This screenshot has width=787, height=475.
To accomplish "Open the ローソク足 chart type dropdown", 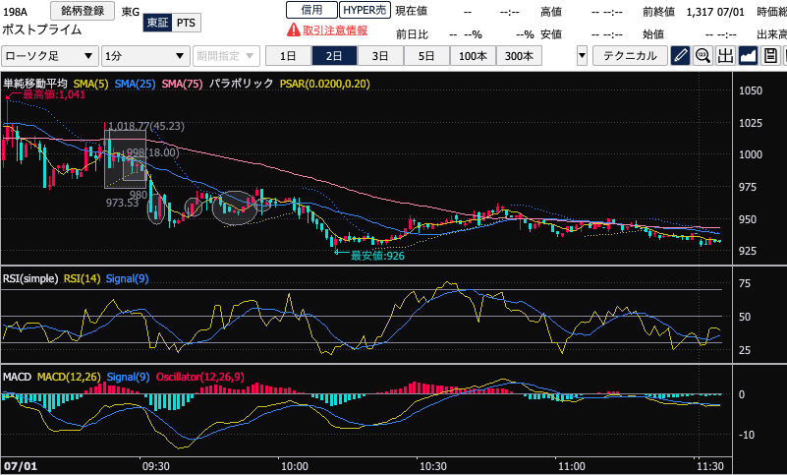I will tap(49, 56).
